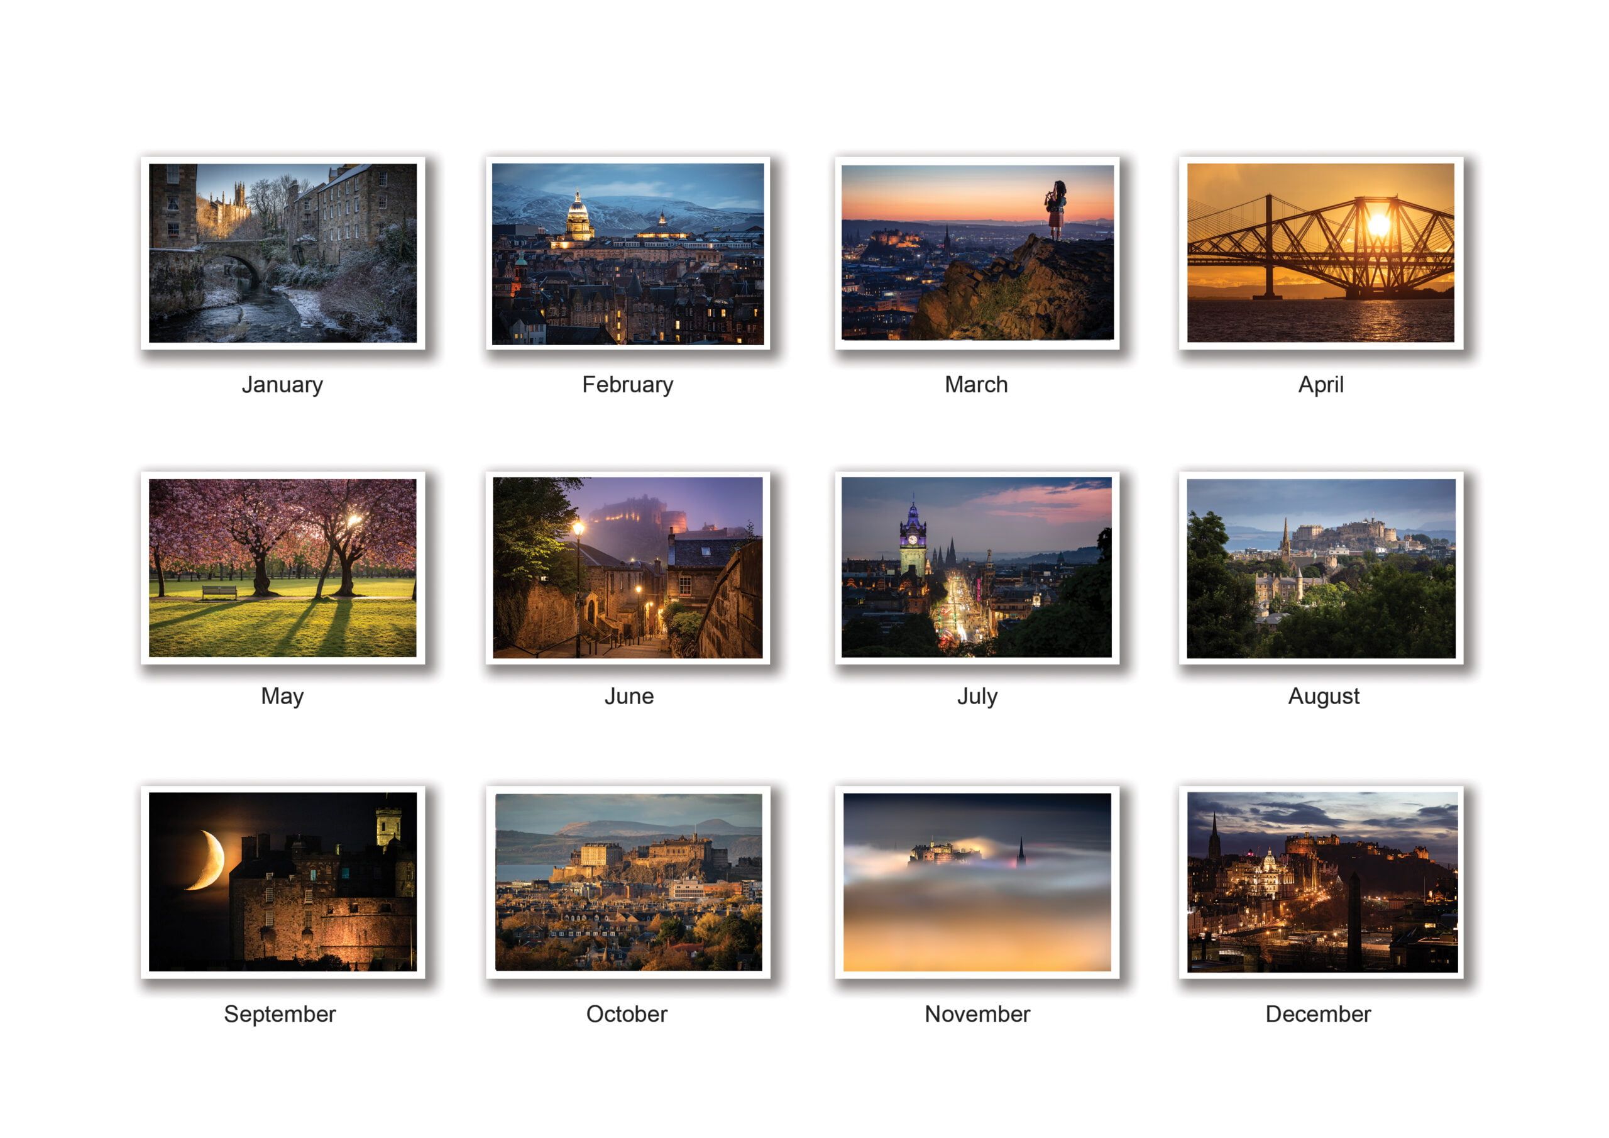Image resolution: width=1609 pixels, height=1138 pixels.
Task: Click the October golden castle skyline photo
Action: click(x=628, y=882)
